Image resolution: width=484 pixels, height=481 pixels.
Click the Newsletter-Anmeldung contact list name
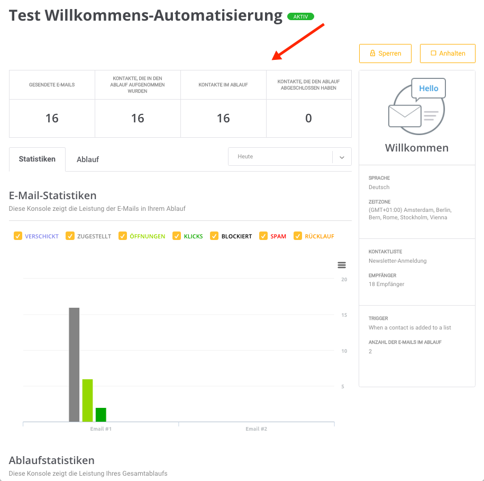point(398,261)
